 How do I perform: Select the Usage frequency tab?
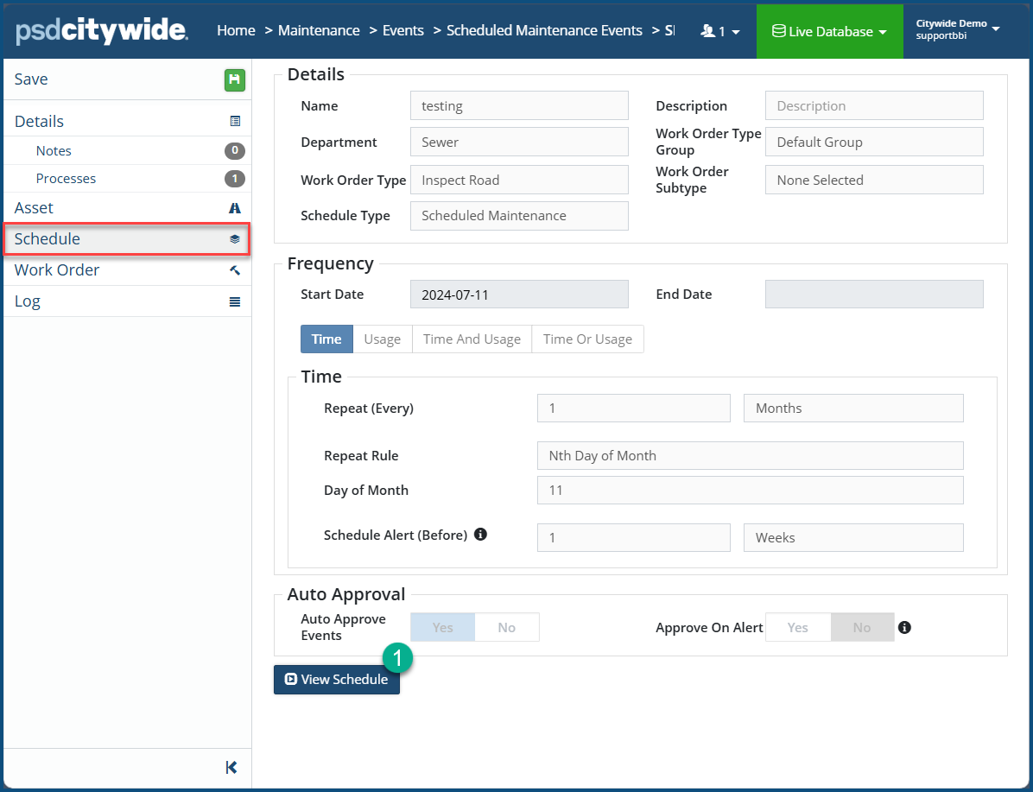tap(383, 339)
